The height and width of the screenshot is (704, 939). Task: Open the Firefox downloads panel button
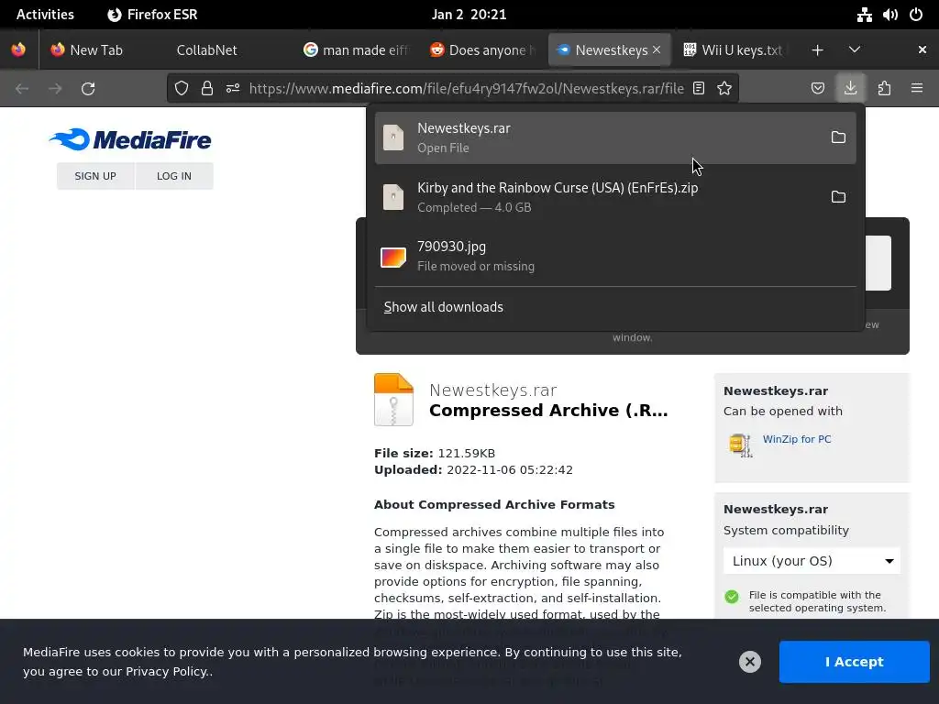coord(850,88)
